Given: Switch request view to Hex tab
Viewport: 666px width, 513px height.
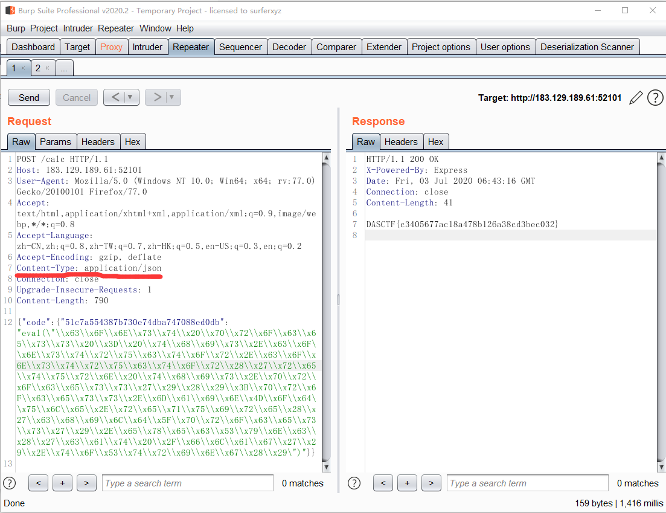Looking at the screenshot, I should pos(133,142).
